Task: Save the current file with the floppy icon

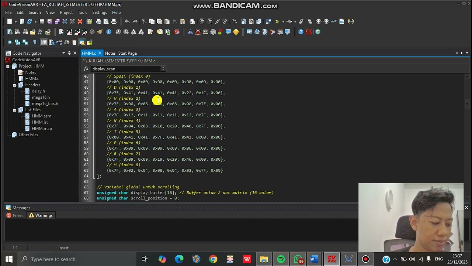Action: pos(42,21)
